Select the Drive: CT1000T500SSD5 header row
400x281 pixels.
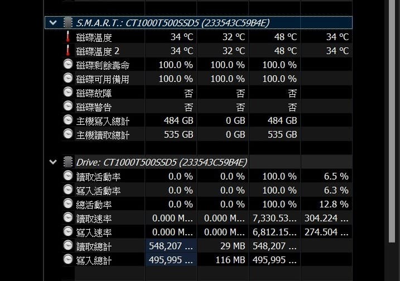199,162
